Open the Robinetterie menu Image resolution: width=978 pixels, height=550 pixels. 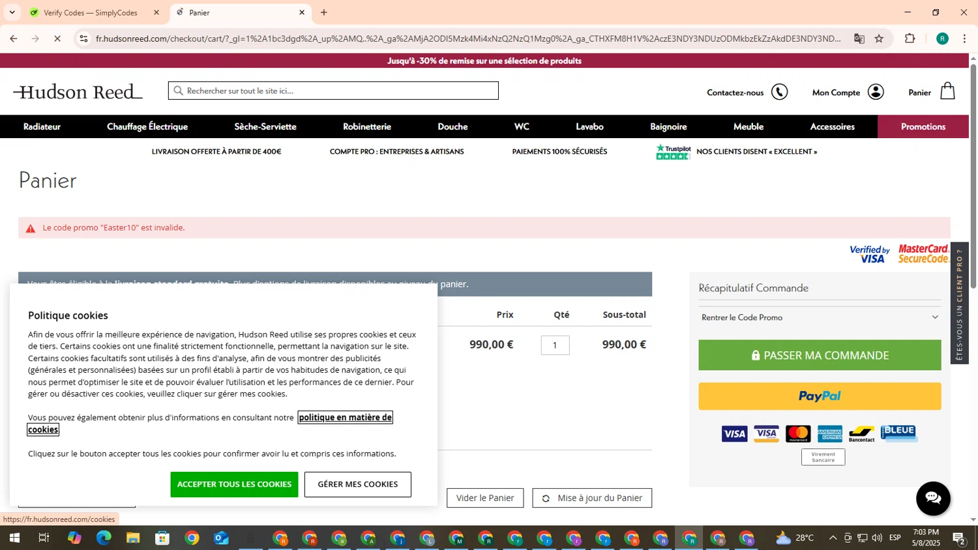click(367, 126)
